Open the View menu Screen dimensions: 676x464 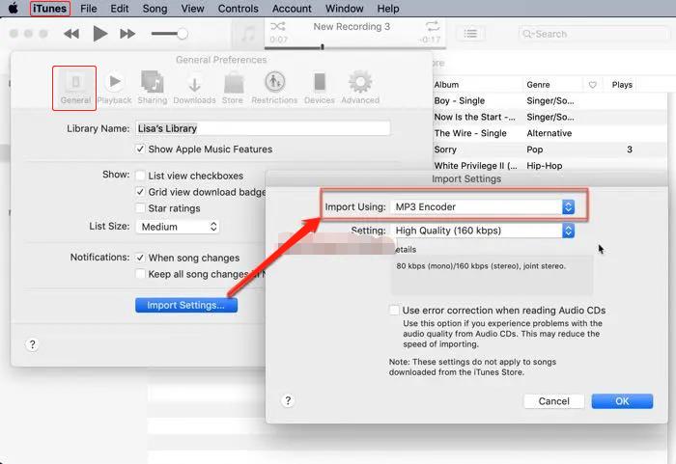tap(192, 8)
